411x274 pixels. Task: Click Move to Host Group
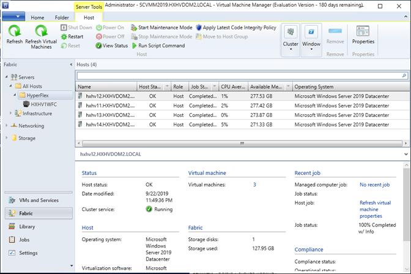[222, 37]
